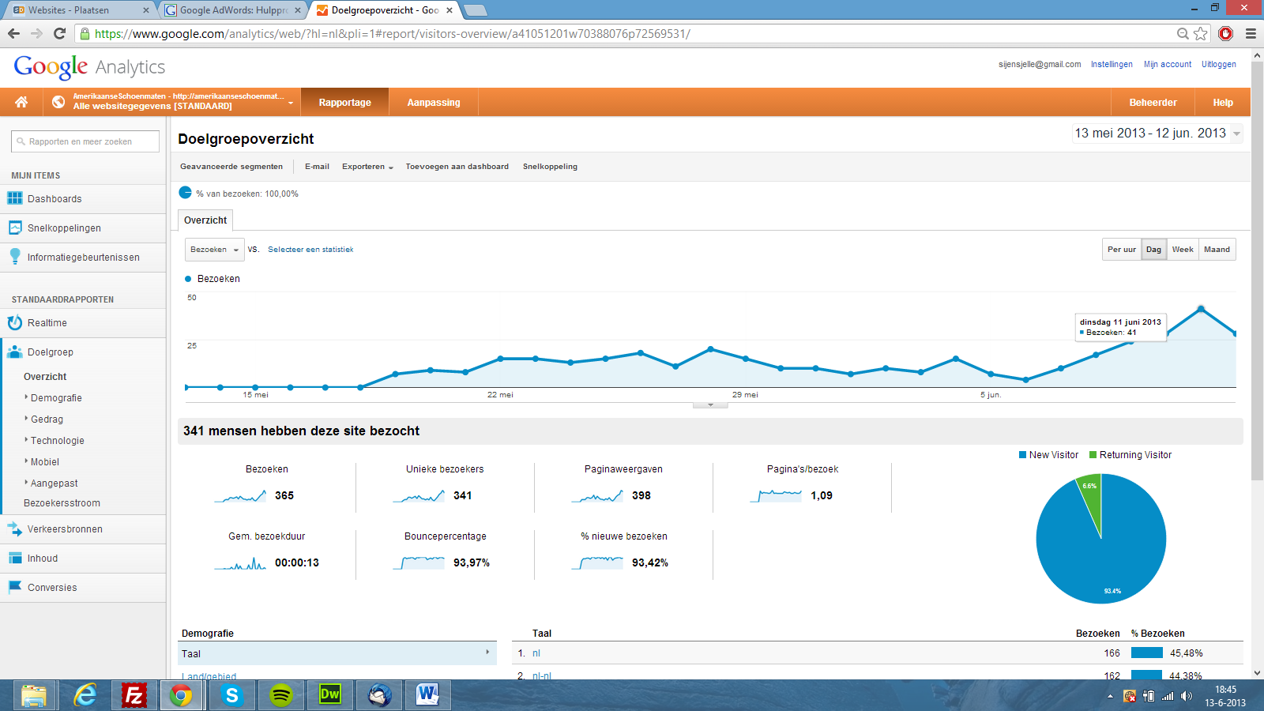Open Dreamweaver from the taskbar
This screenshot has width=1264, height=711.
pyautogui.click(x=329, y=695)
